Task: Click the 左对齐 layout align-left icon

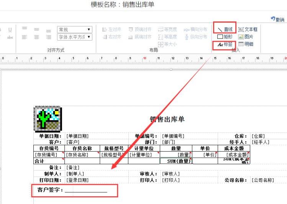Action: click(x=112, y=29)
